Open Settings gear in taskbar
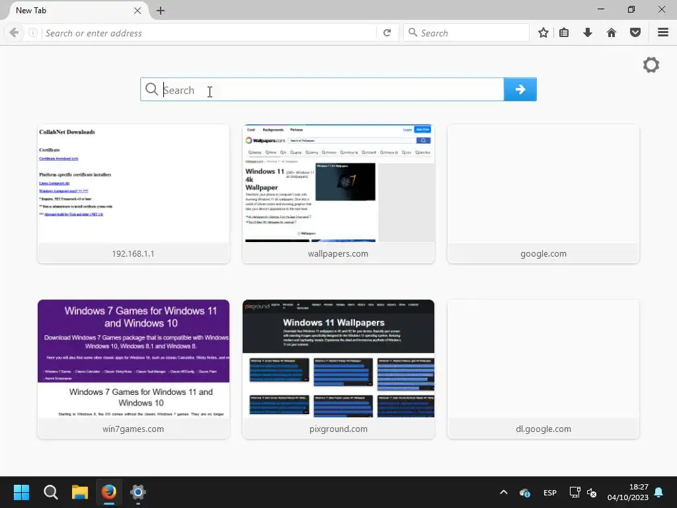 click(x=138, y=492)
